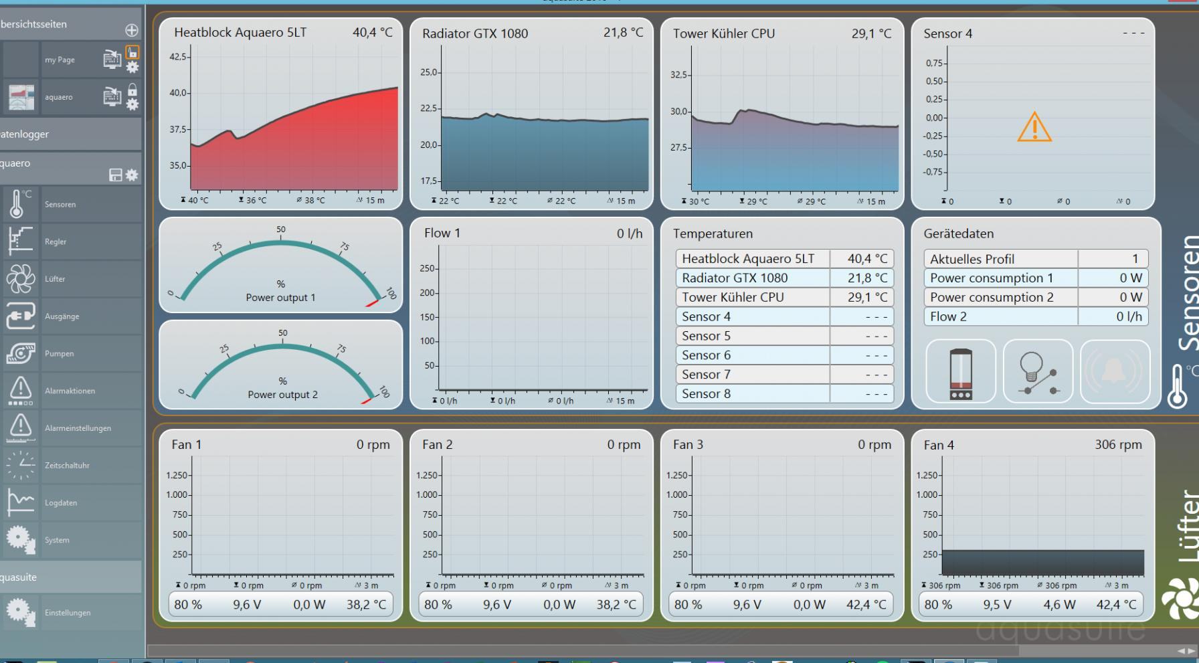Select the Sensor 8 row in Temperaturen

pos(785,394)
